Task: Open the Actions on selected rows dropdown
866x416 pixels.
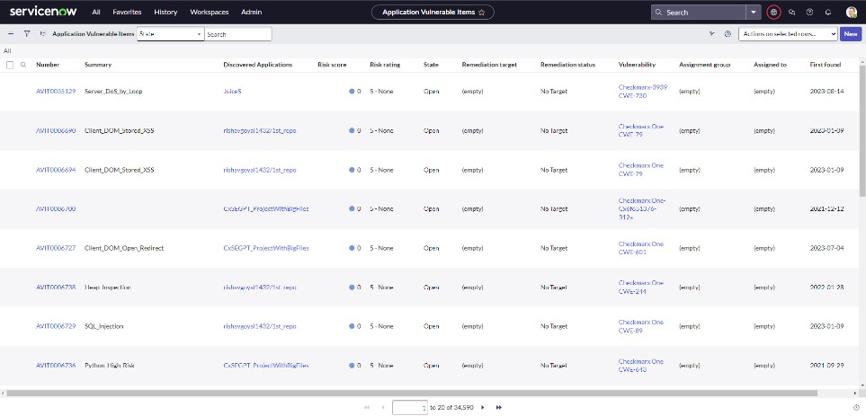Action: (x=788, y=33)
